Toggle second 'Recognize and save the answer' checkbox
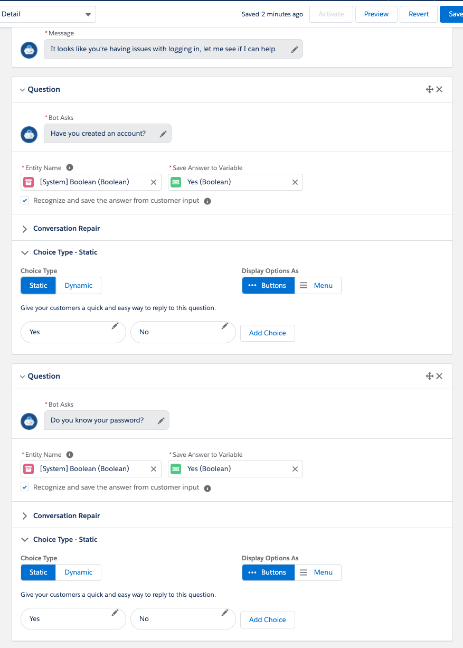 pyautogui.click(x=25, y=487)
